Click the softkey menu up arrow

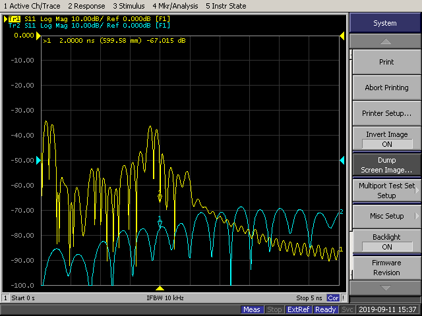coord(385,41)
